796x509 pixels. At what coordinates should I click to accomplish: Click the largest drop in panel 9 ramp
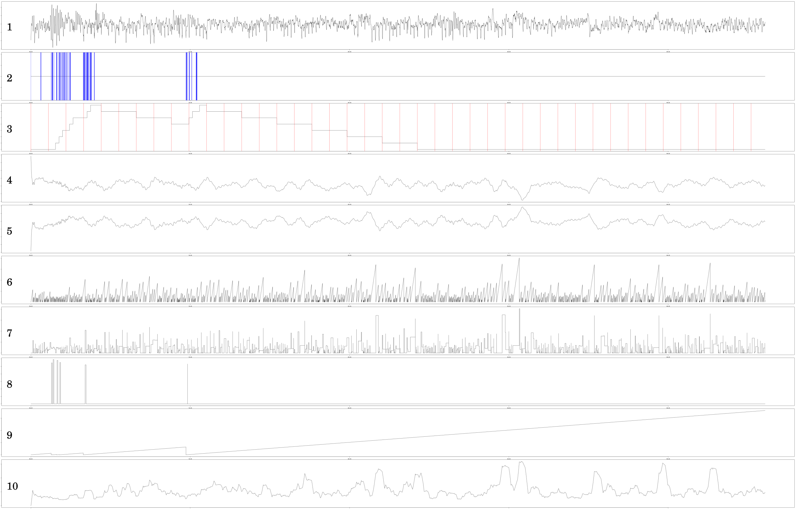point(186,451)
